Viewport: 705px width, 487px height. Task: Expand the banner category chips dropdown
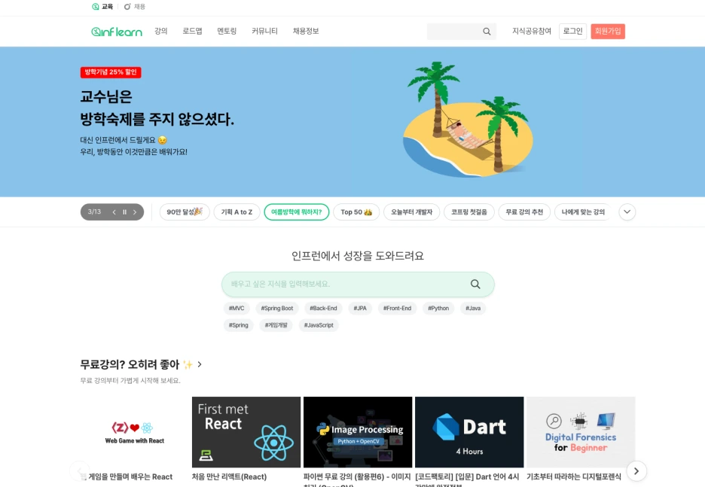tap(627, 212)
